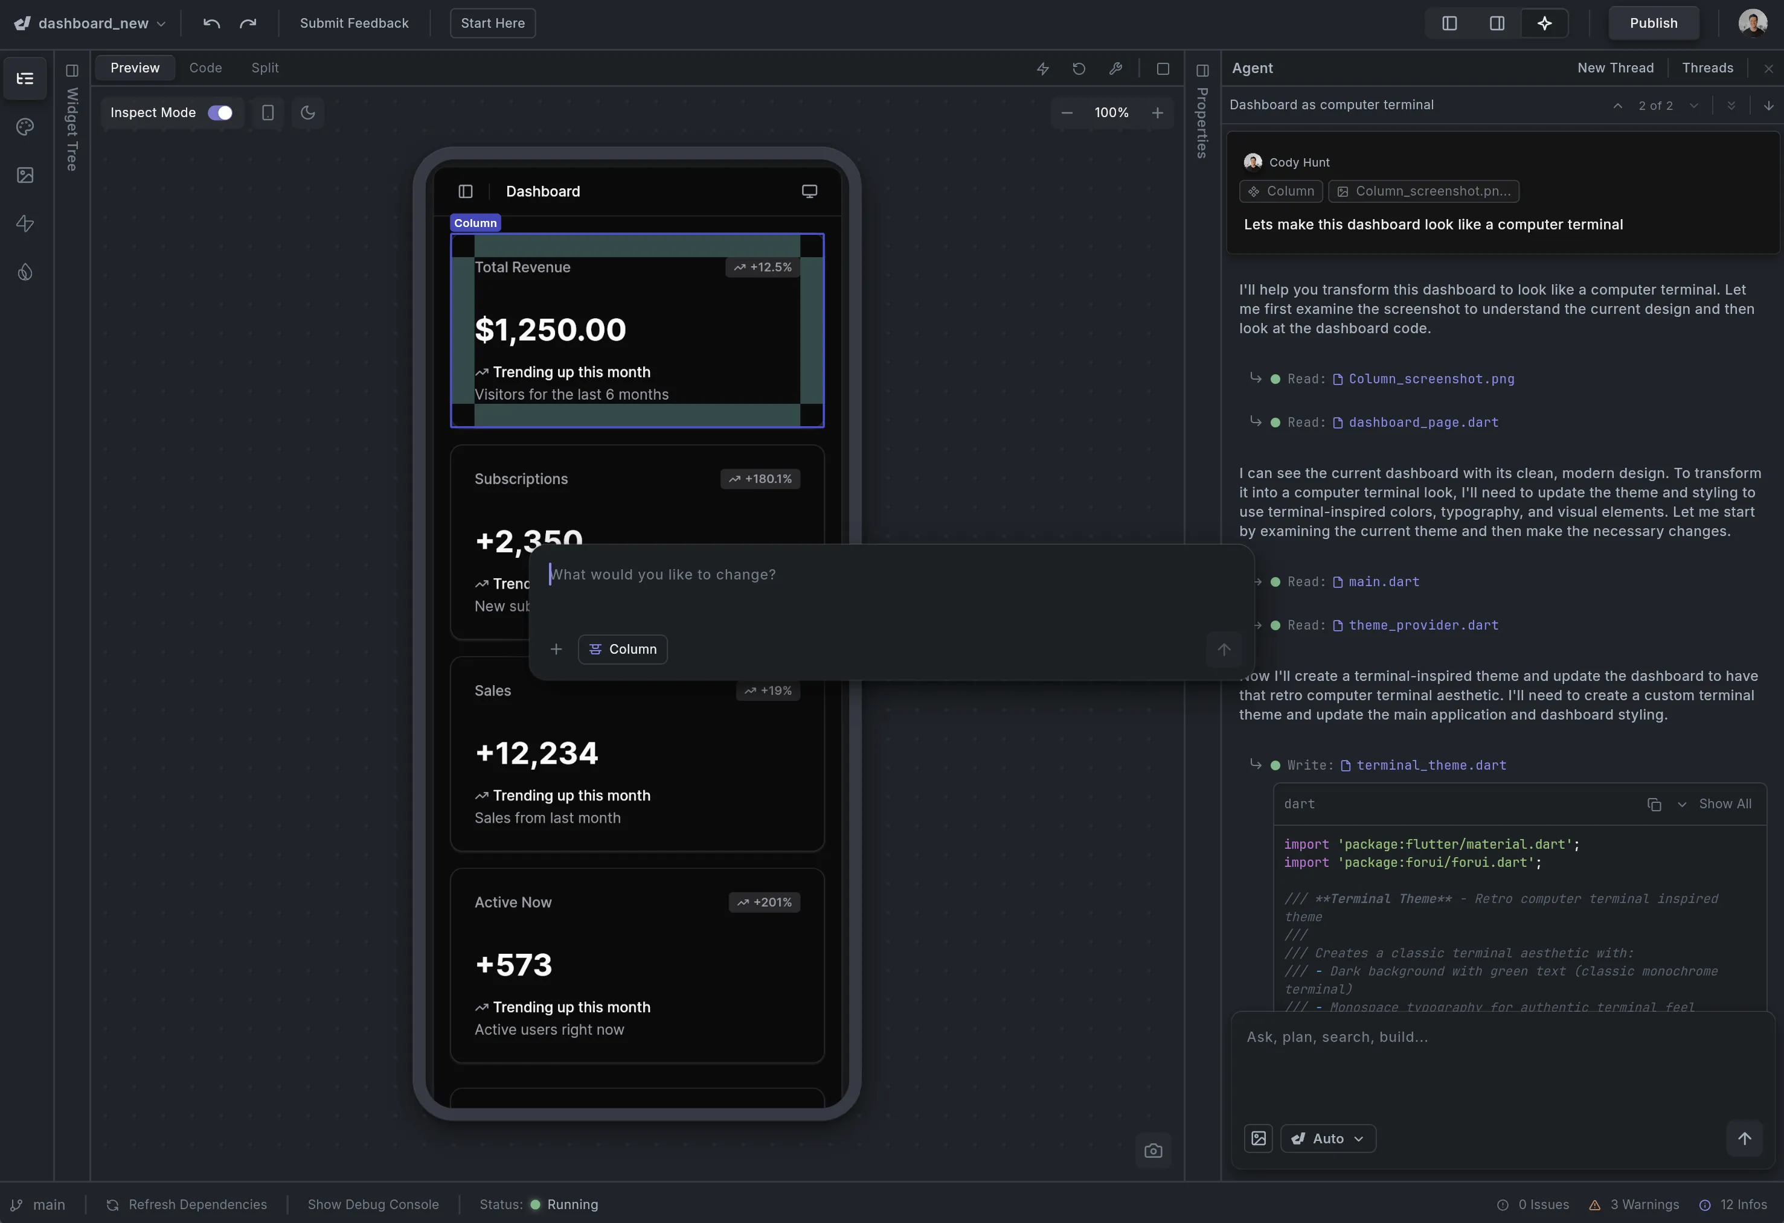The image size is (1784, 1223).
Task: Open dev tools with the wrench icon
Action: (1115, 68)
